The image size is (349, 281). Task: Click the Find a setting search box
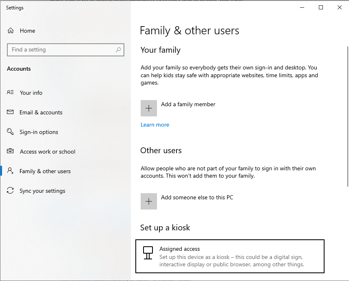66,49
